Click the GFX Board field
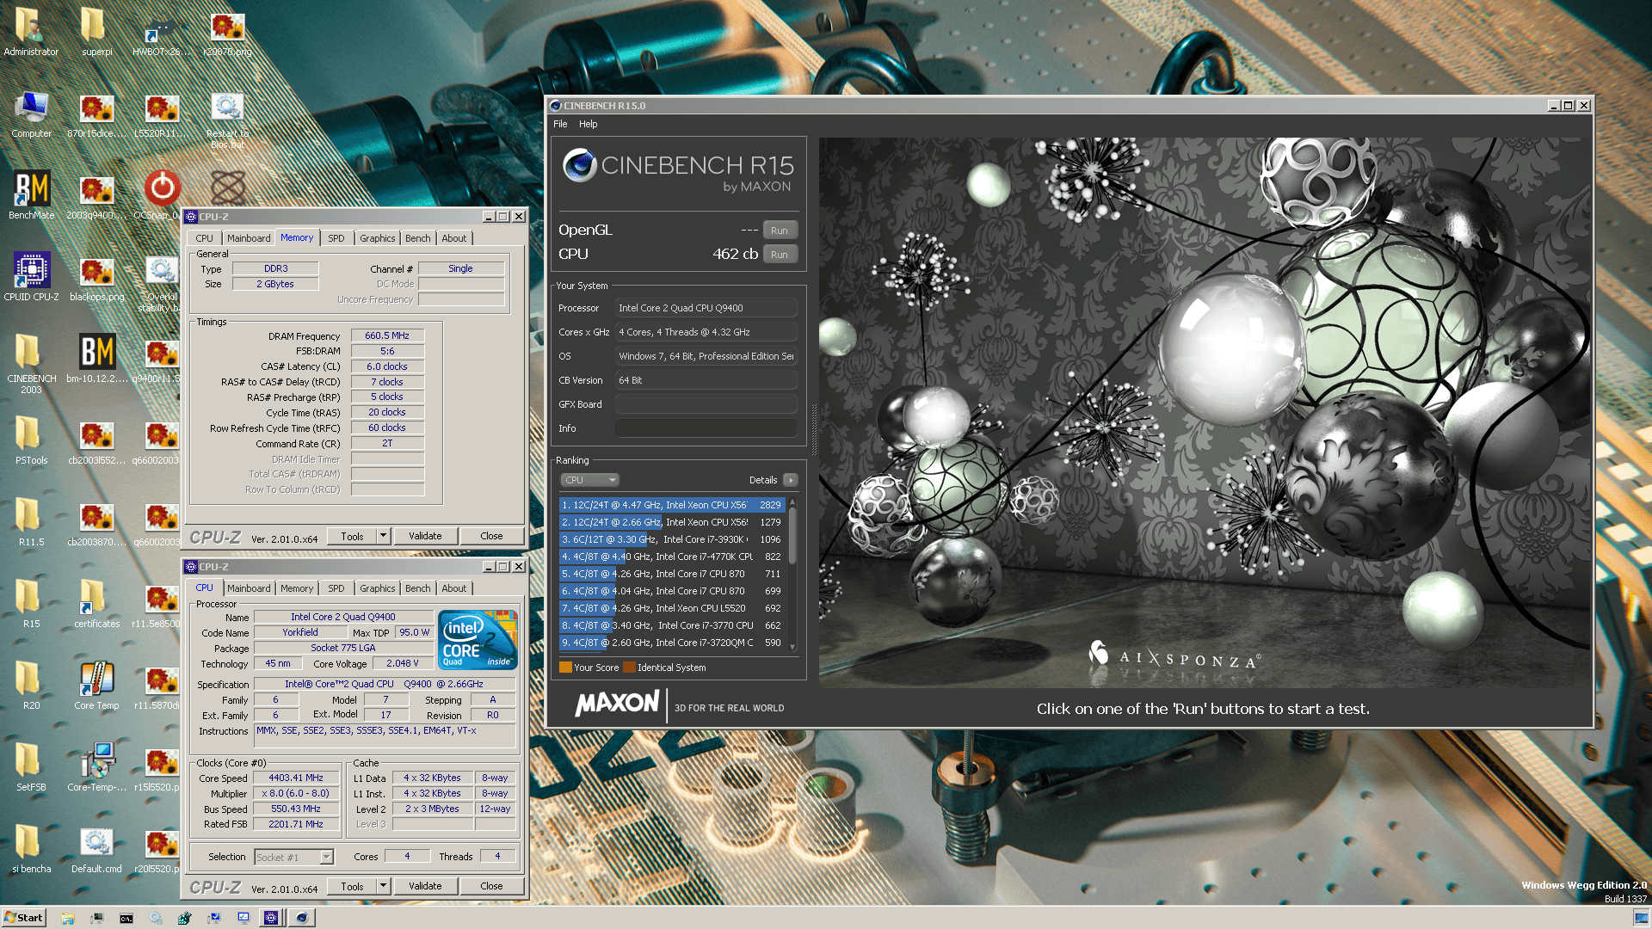Image resolution: width=1652 pixels, height=929 pixels. [x=706, y=403]
